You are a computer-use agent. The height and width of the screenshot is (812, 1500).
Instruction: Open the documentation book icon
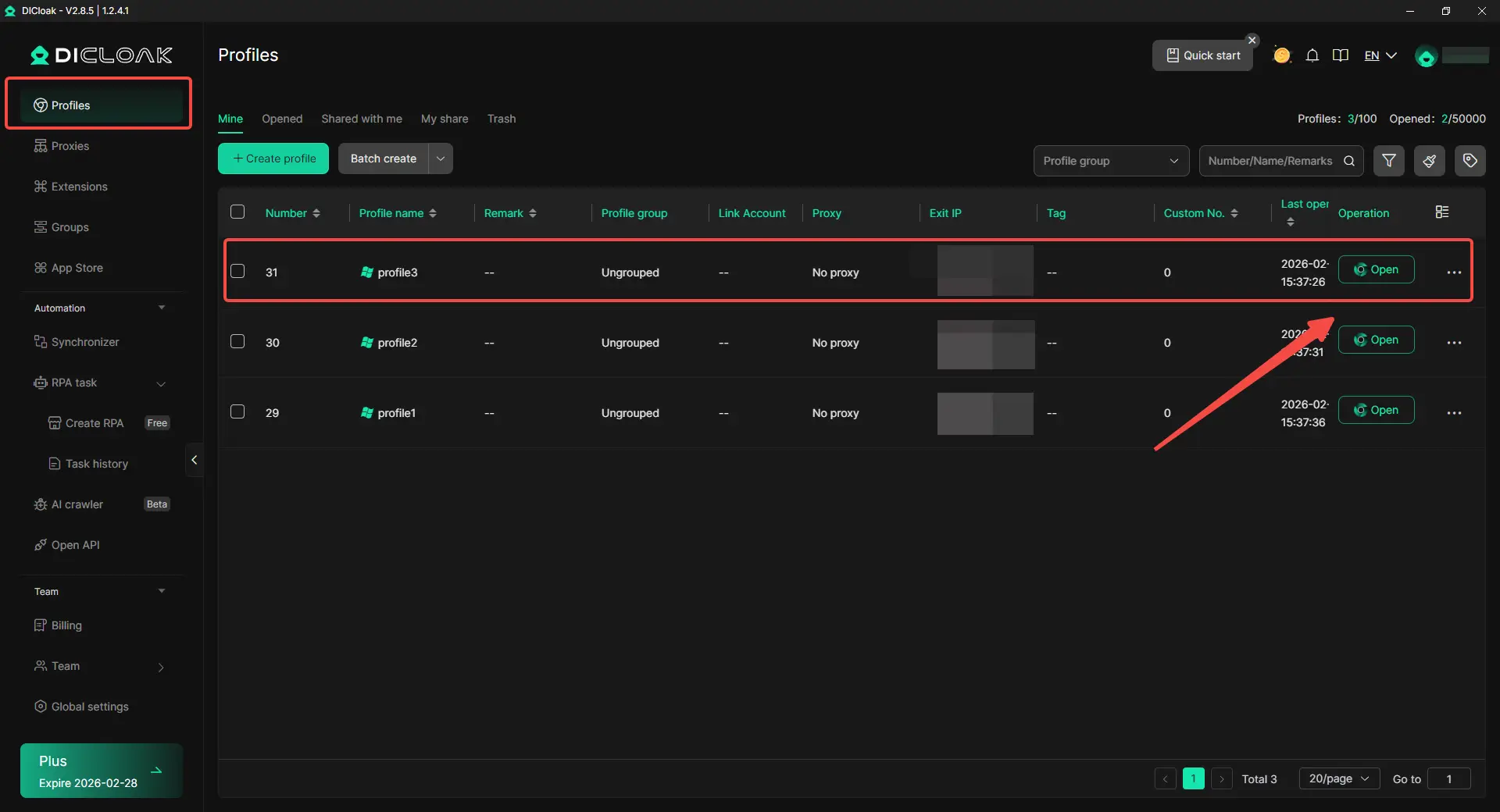coord(1341,55)
